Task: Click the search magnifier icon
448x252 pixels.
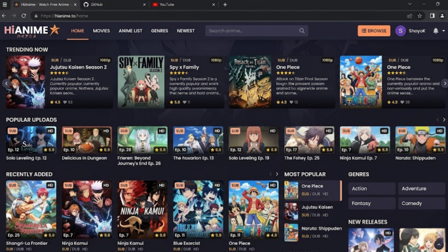Action: coord(301,31)
